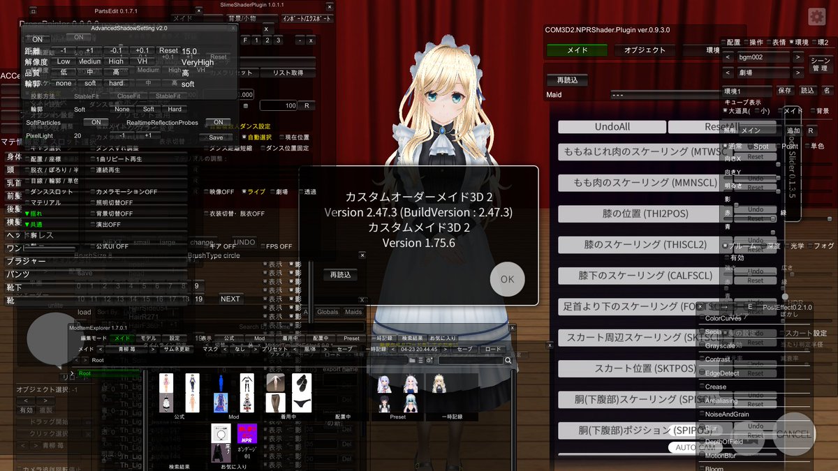Toggle the フォグ checkbox
The image size is (838, 471).
click(821, 246)
